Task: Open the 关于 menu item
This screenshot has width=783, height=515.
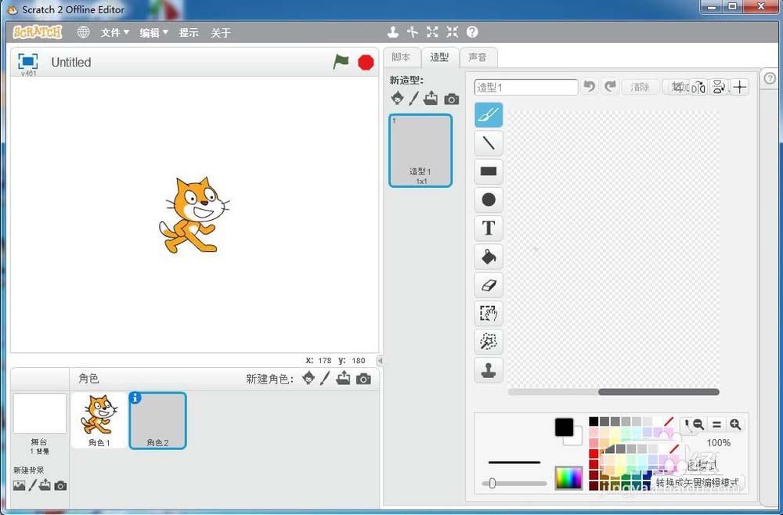Action: tap(220, 32)
